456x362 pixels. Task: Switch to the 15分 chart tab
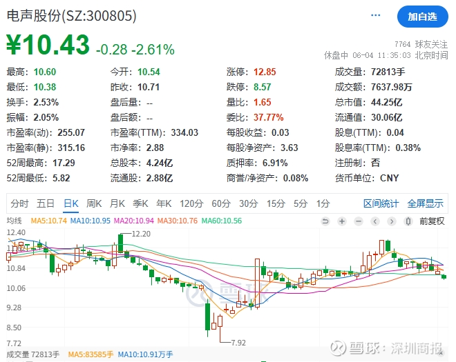(x=276, y=203)
